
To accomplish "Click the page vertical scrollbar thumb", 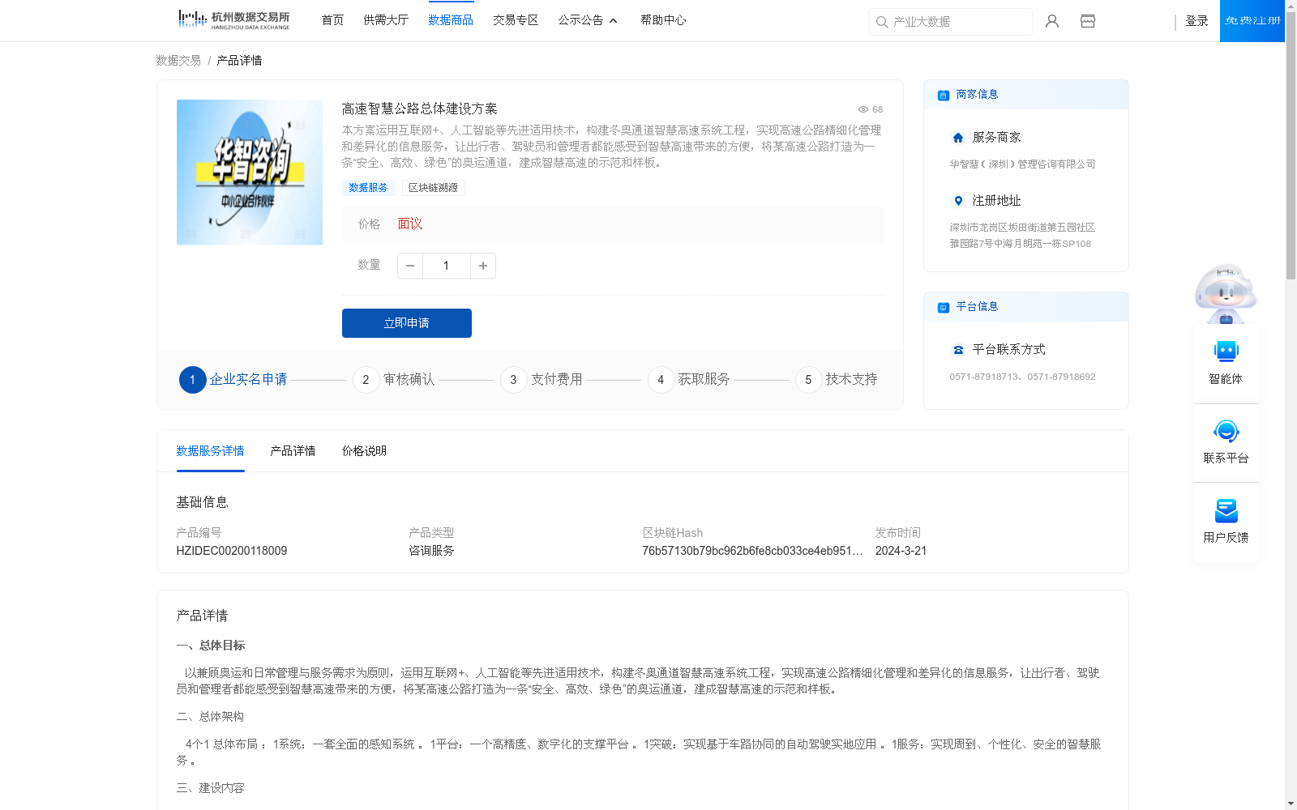I will click(x=1291, y=146).
